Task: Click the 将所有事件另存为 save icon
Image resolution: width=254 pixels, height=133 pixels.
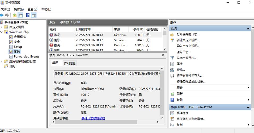Action: (x=172, y=76)
